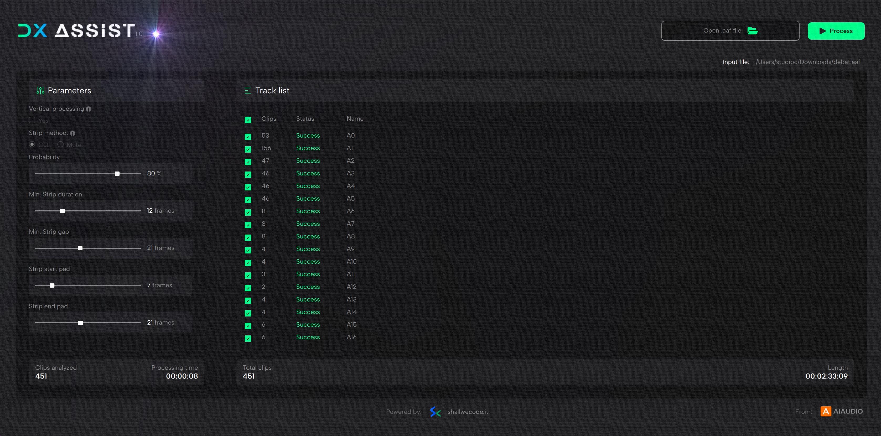Uncheck track A6 checkbox

(x=248, y=212)
